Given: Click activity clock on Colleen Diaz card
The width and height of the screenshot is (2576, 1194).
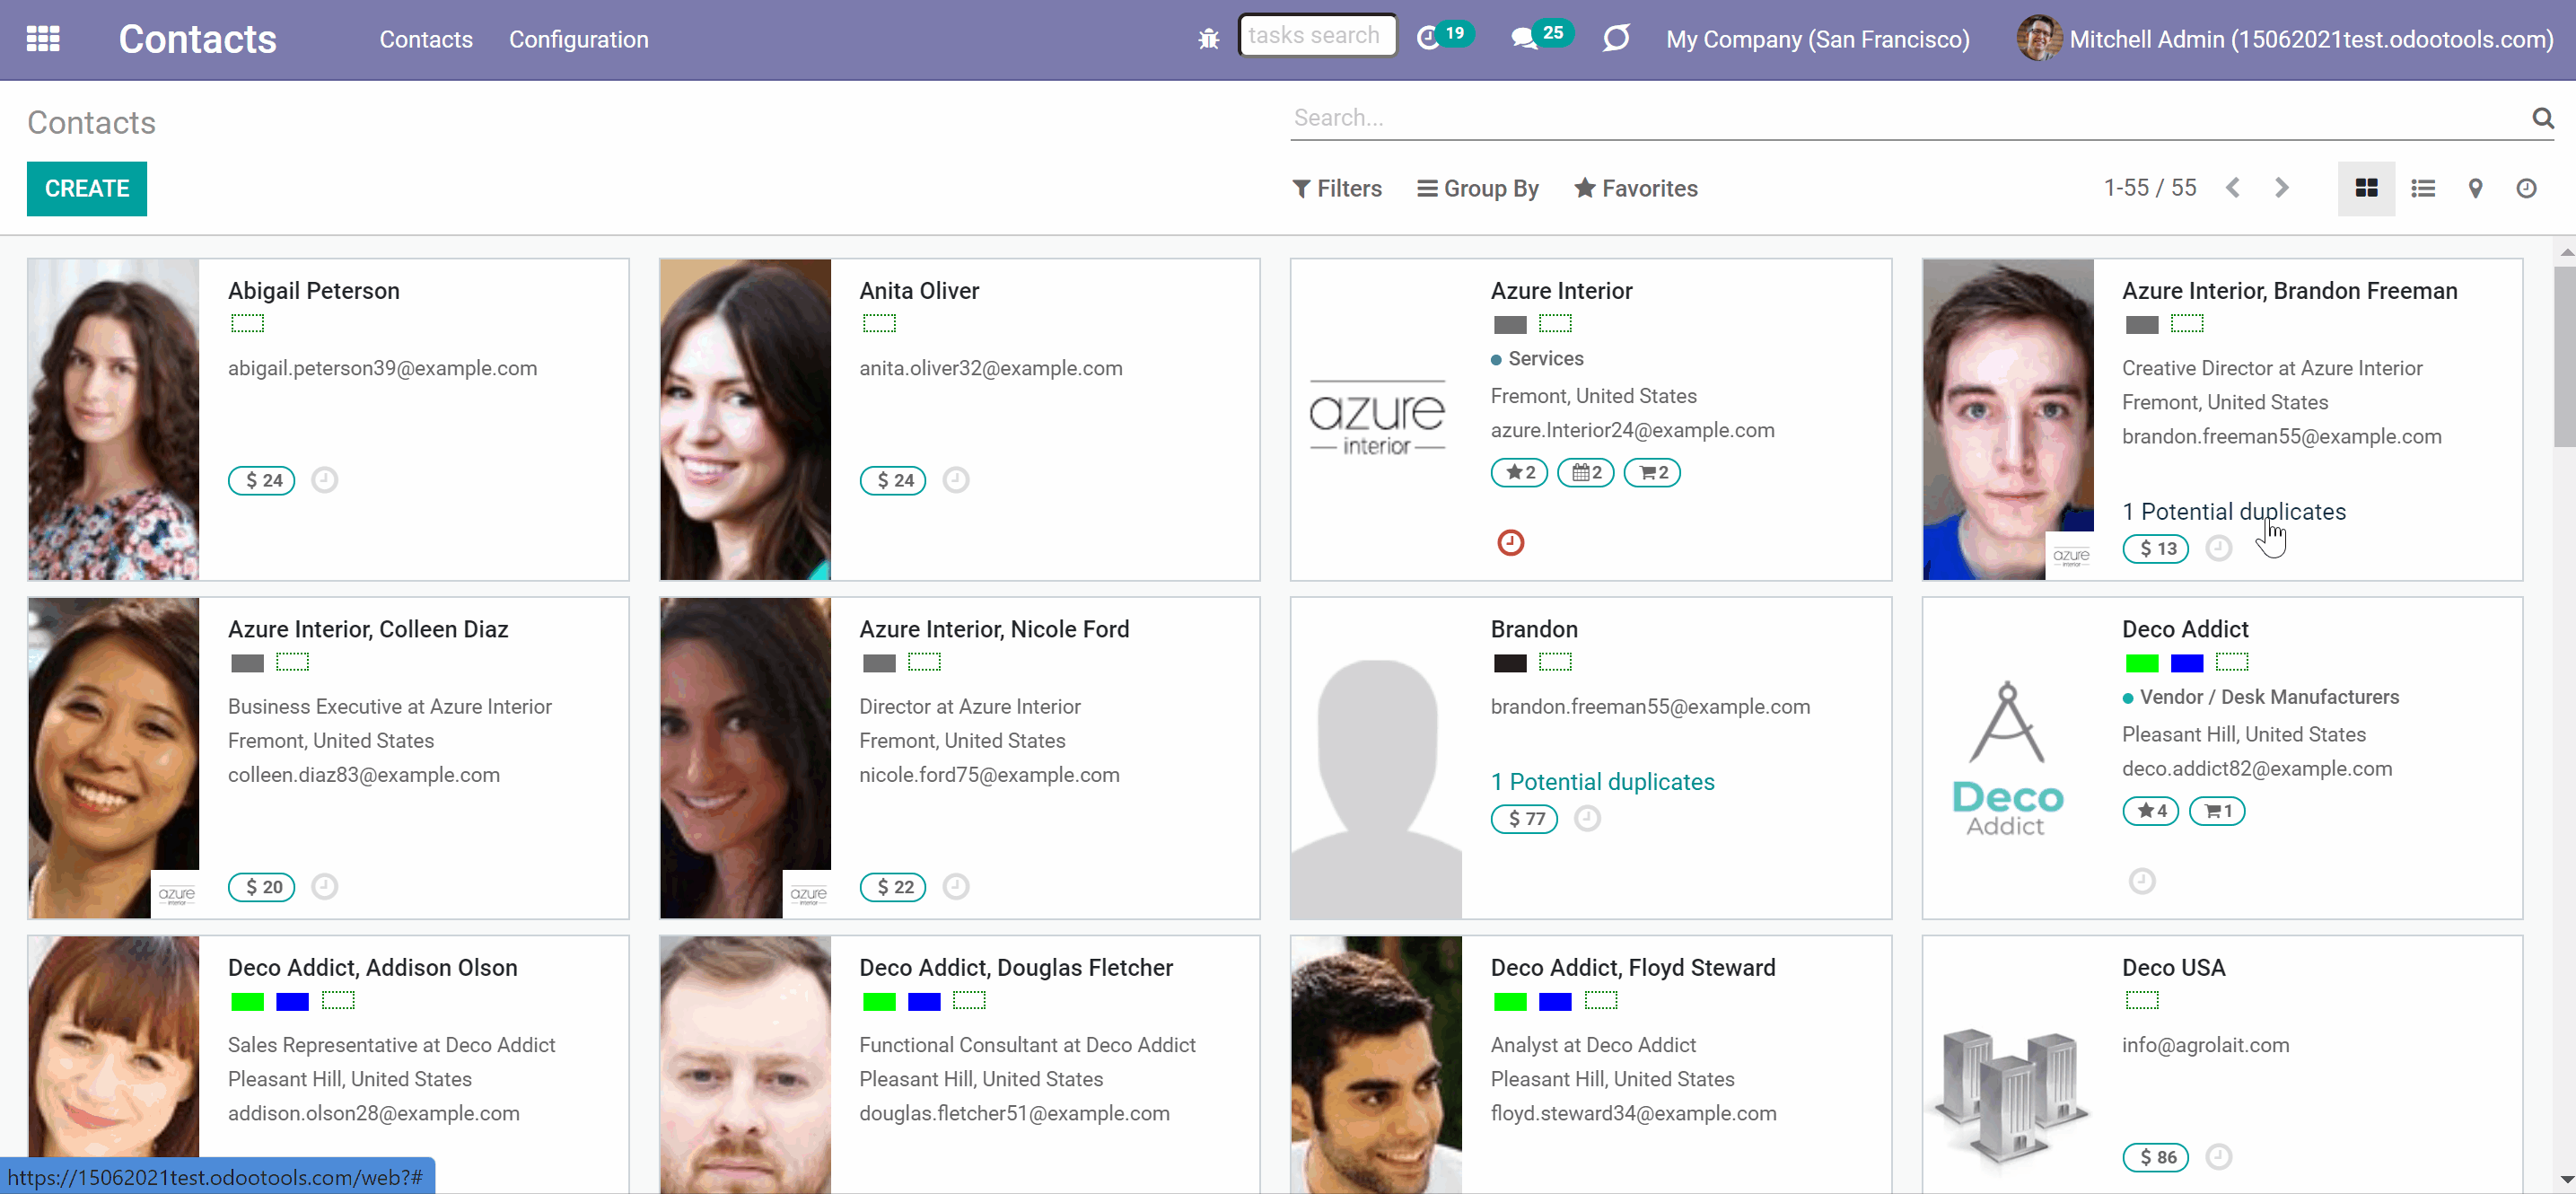Looking at the screenshot, I should 324,886.
